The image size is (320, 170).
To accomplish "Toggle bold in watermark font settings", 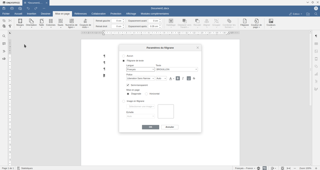I will [x=178, y=79].
